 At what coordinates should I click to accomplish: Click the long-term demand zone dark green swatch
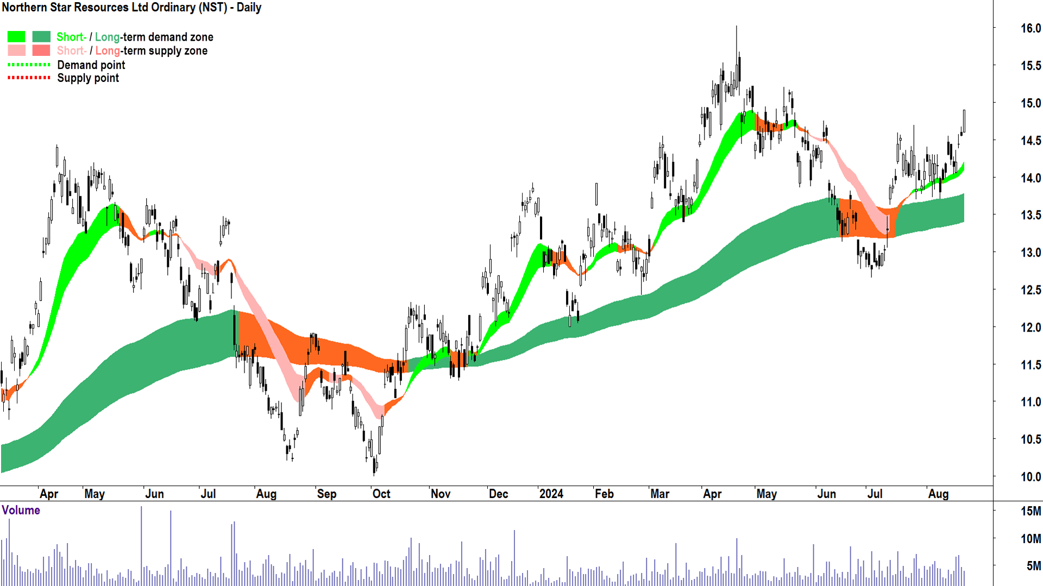point(41,37)
